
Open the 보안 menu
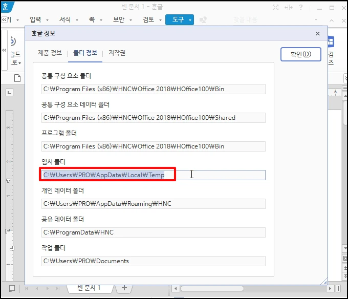(119, 20)
